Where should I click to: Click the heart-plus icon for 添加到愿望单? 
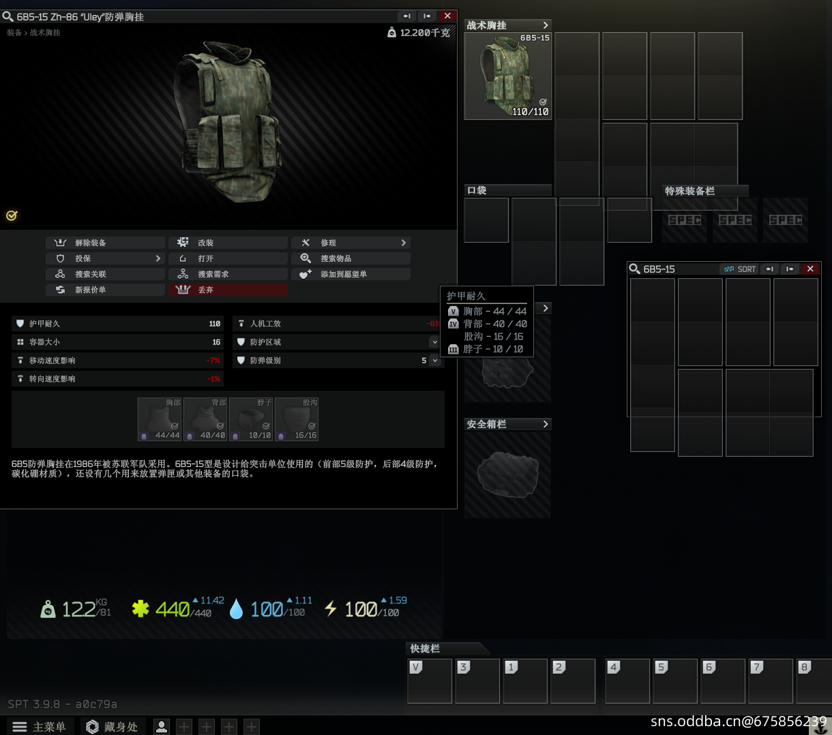coord(306,274)
